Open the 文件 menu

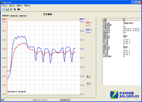coord(4,6)
